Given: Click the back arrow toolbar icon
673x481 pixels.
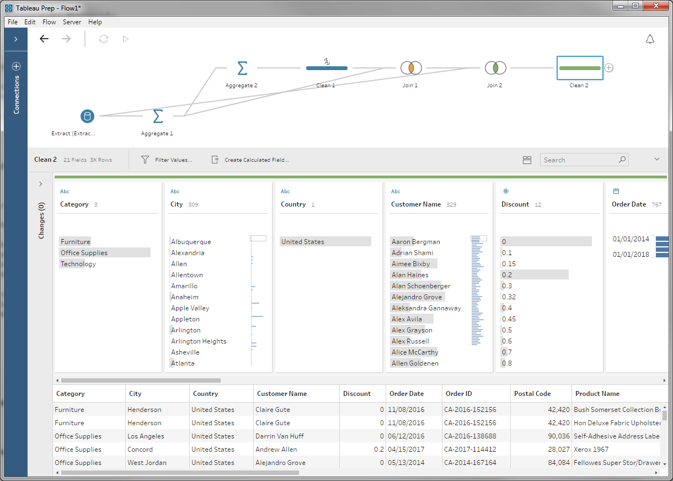Looking at the screenshot, I should (x=44, y=39).
